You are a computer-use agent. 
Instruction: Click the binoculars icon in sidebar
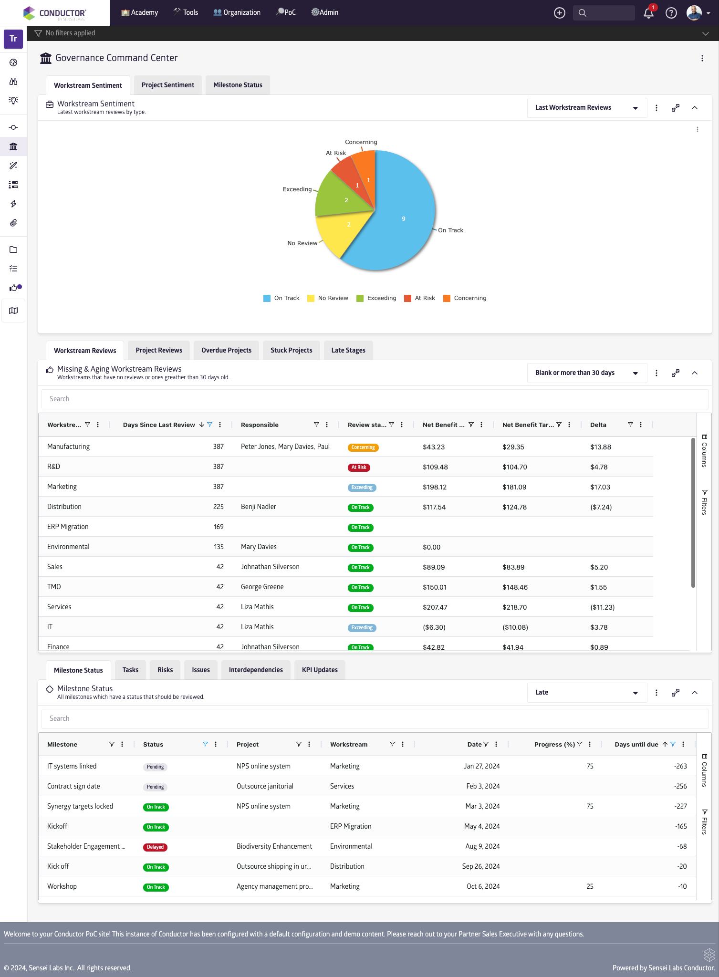click(13, 82)
